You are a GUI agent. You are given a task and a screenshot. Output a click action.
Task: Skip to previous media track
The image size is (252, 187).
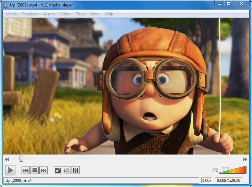coord(26,170)
